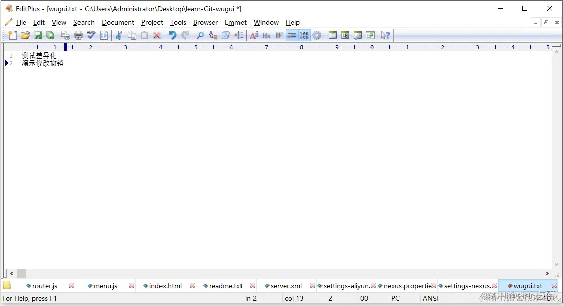Open the View menu
This screenshot has height=306, width=563.
coord(59,22)
